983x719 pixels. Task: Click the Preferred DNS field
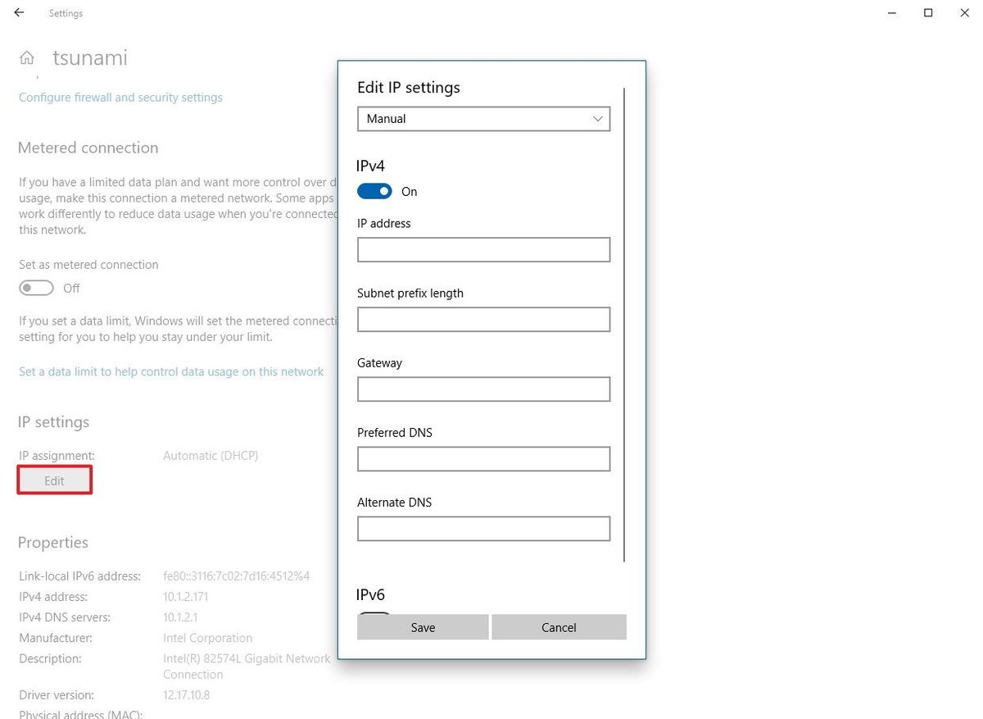pos(483,458)
